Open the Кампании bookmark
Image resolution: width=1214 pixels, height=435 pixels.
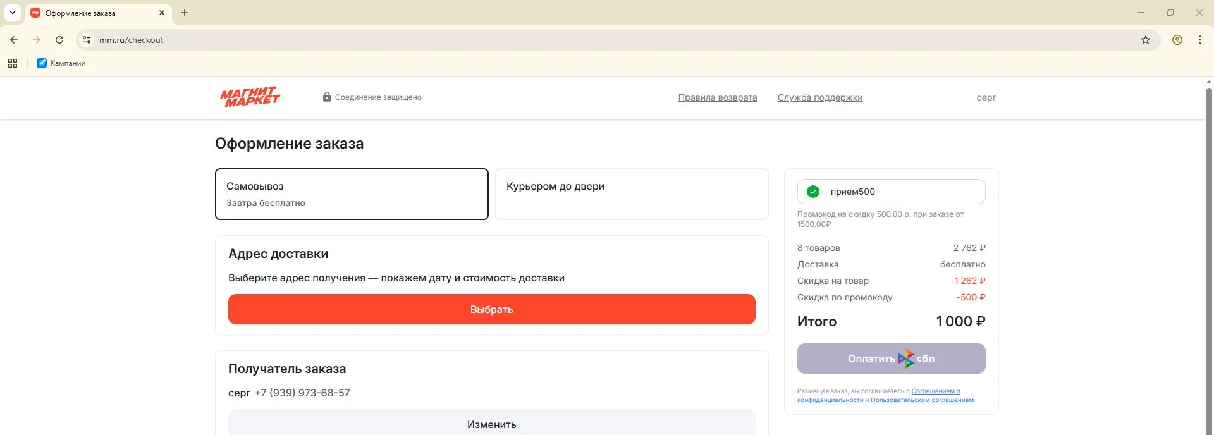pyautogui.click(x=61, y=63)
